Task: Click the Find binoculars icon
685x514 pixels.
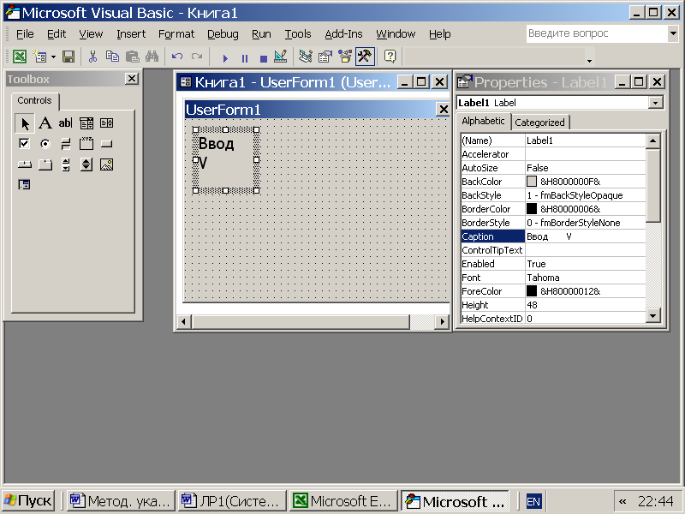Action: click(x=152, y=57)
